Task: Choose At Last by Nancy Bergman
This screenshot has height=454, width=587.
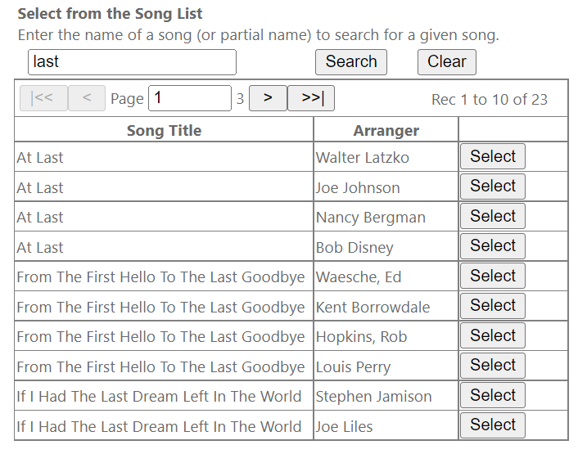Action: coord(492,216)
